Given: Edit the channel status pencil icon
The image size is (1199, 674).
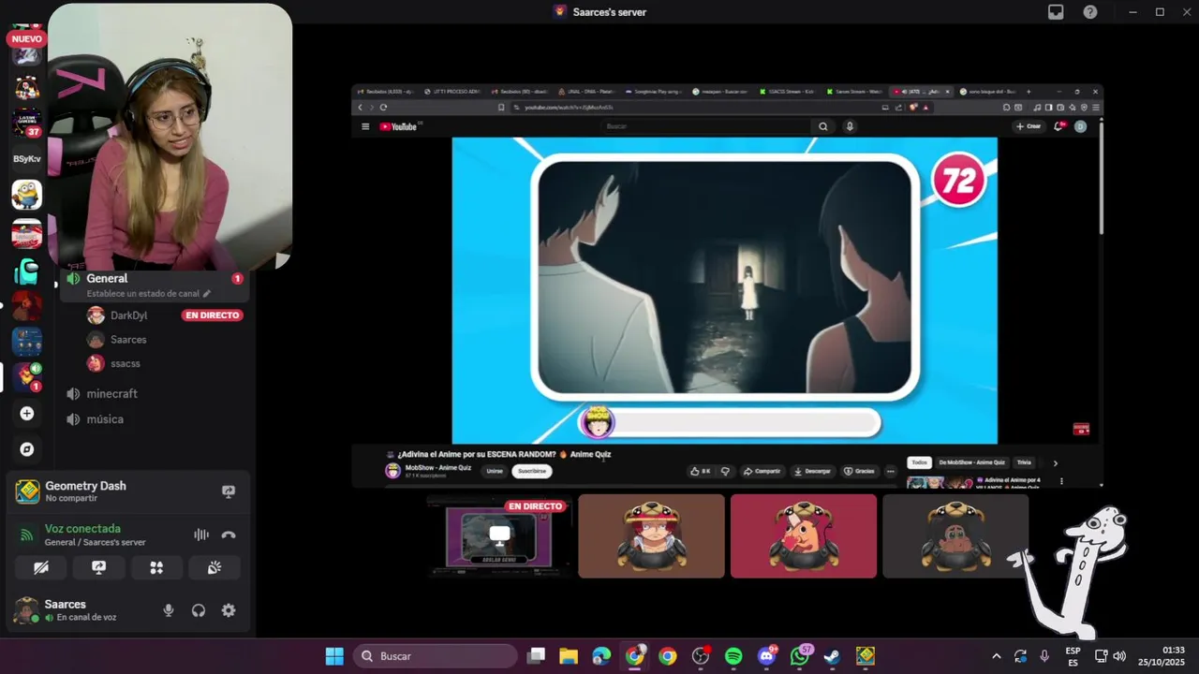Looking at the screenshot, I should coord(207,294).
